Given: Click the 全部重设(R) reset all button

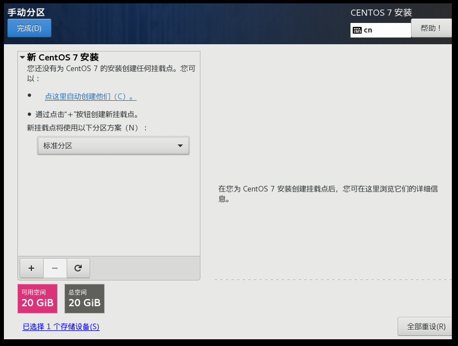Looking at the screenshot, I should [426, 326].
